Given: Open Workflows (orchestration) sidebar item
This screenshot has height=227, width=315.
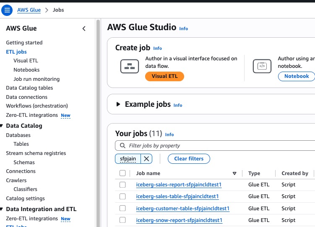Looking at the screenshot, I should click(x=37, y=106).
